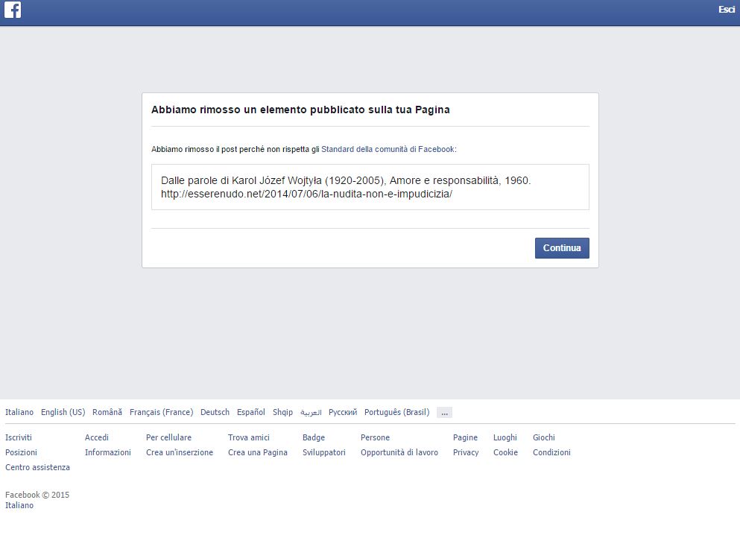Switch language to Español

click(x=251, y=412)
